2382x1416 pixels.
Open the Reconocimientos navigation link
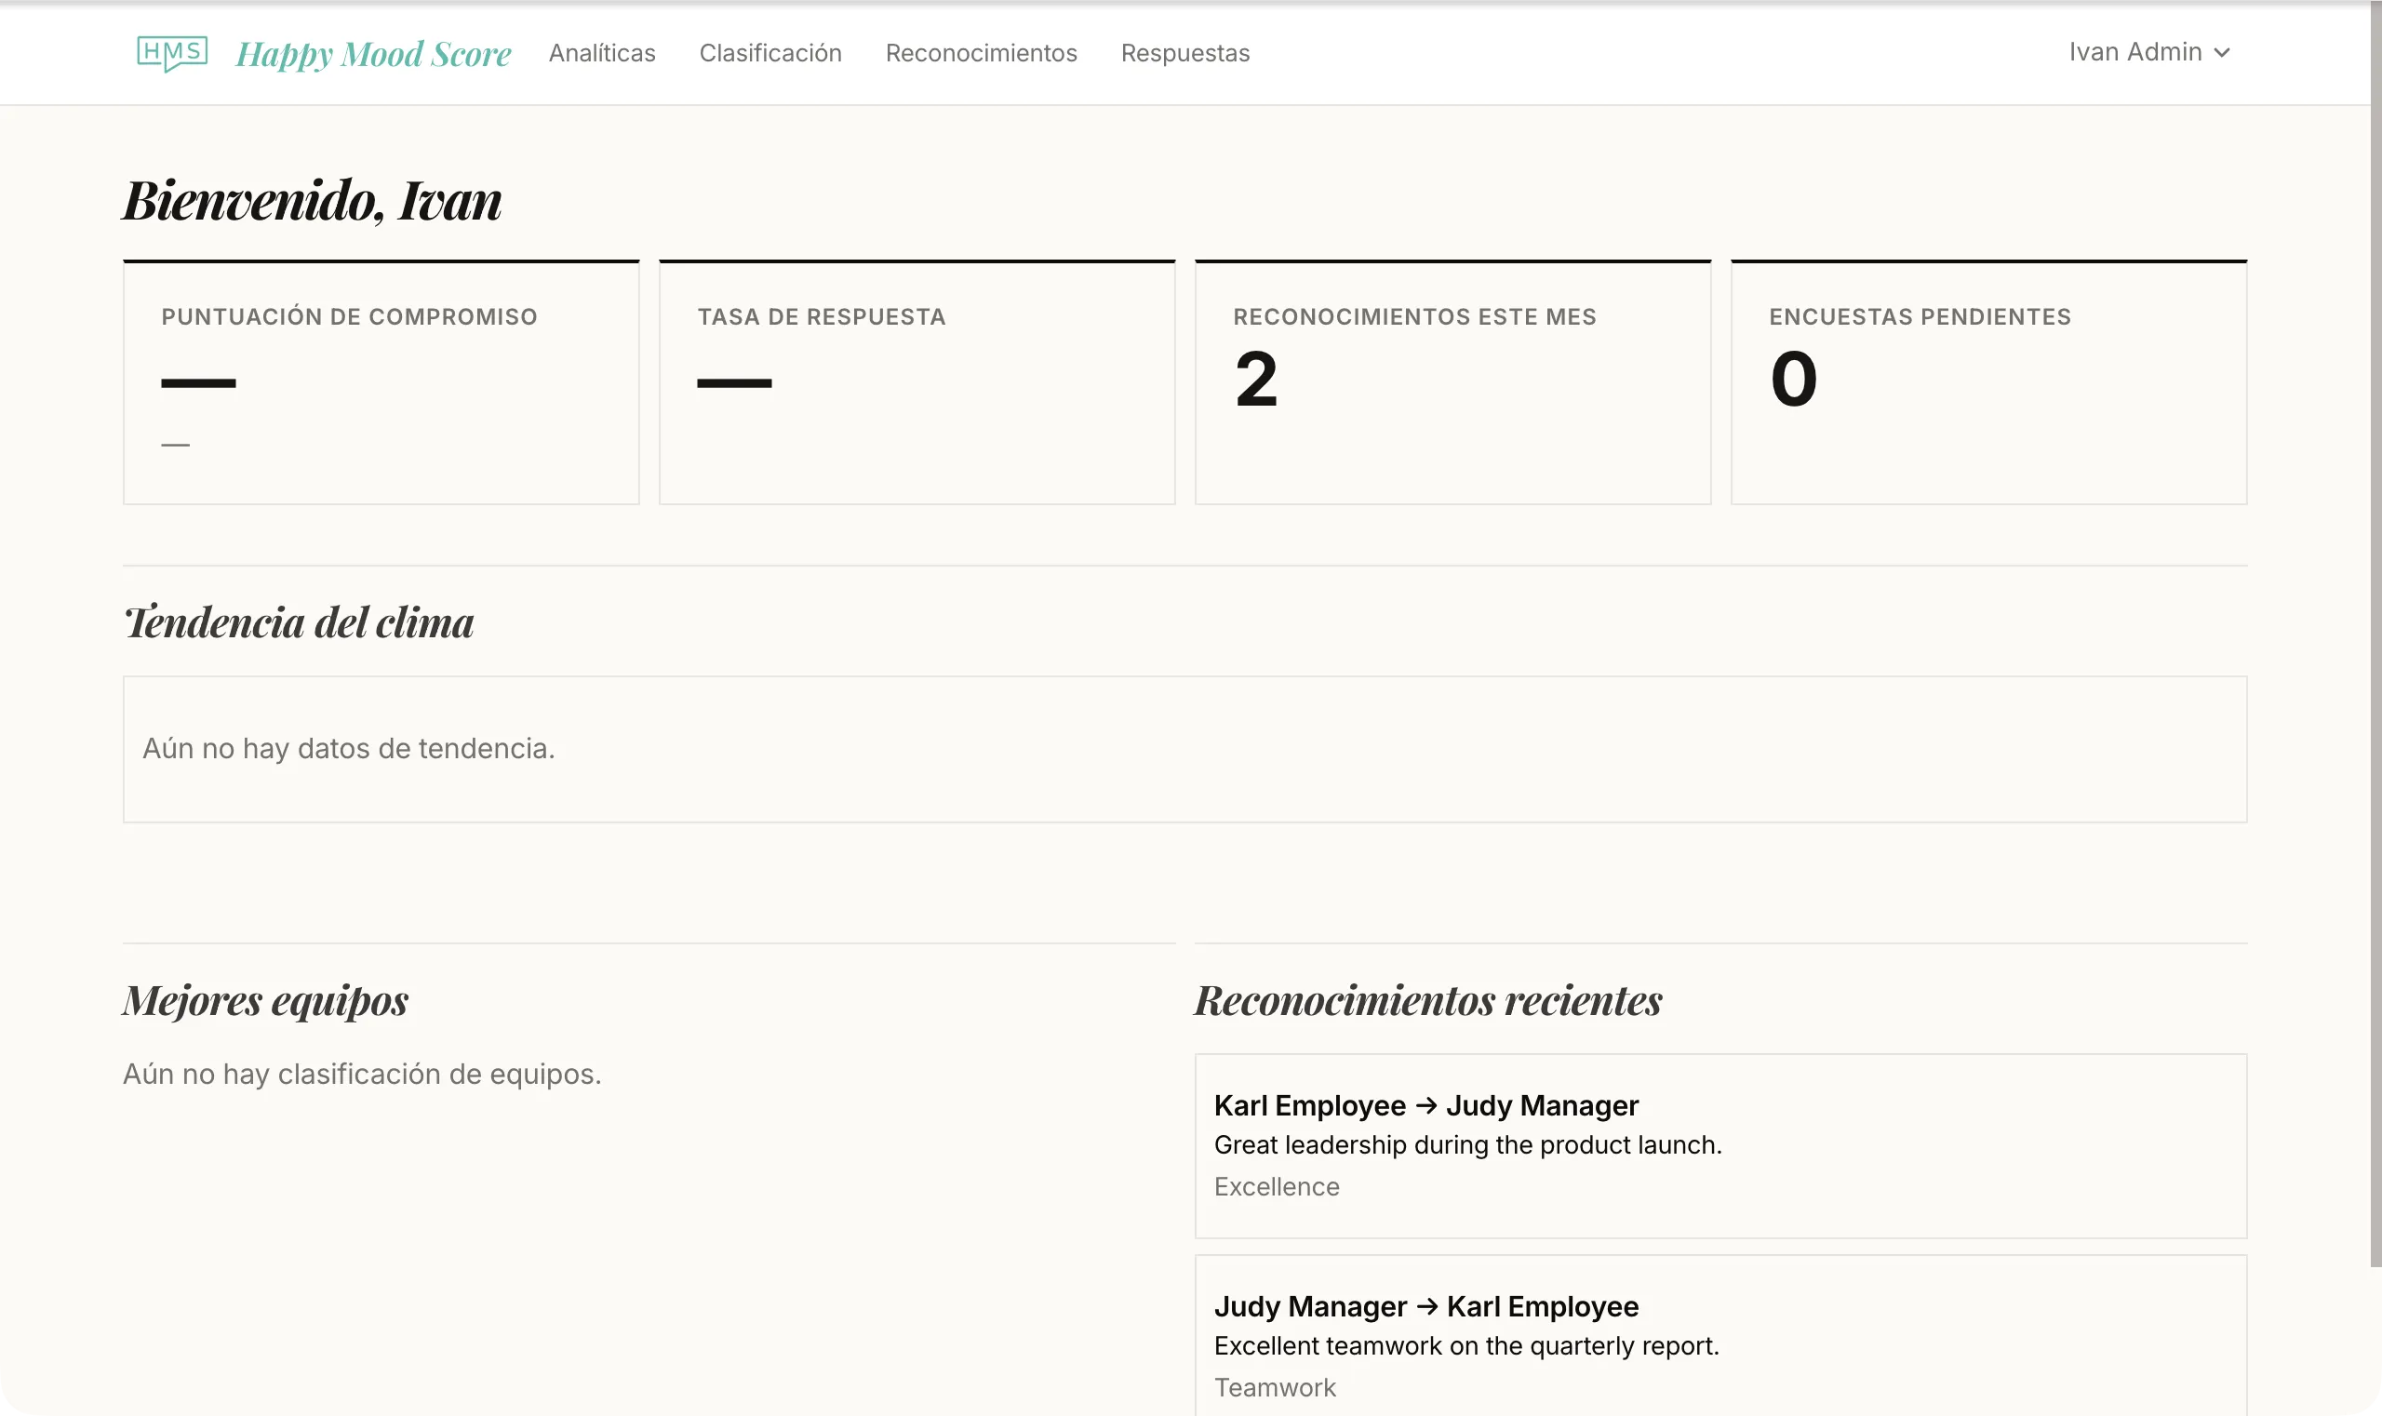[980, 53]
